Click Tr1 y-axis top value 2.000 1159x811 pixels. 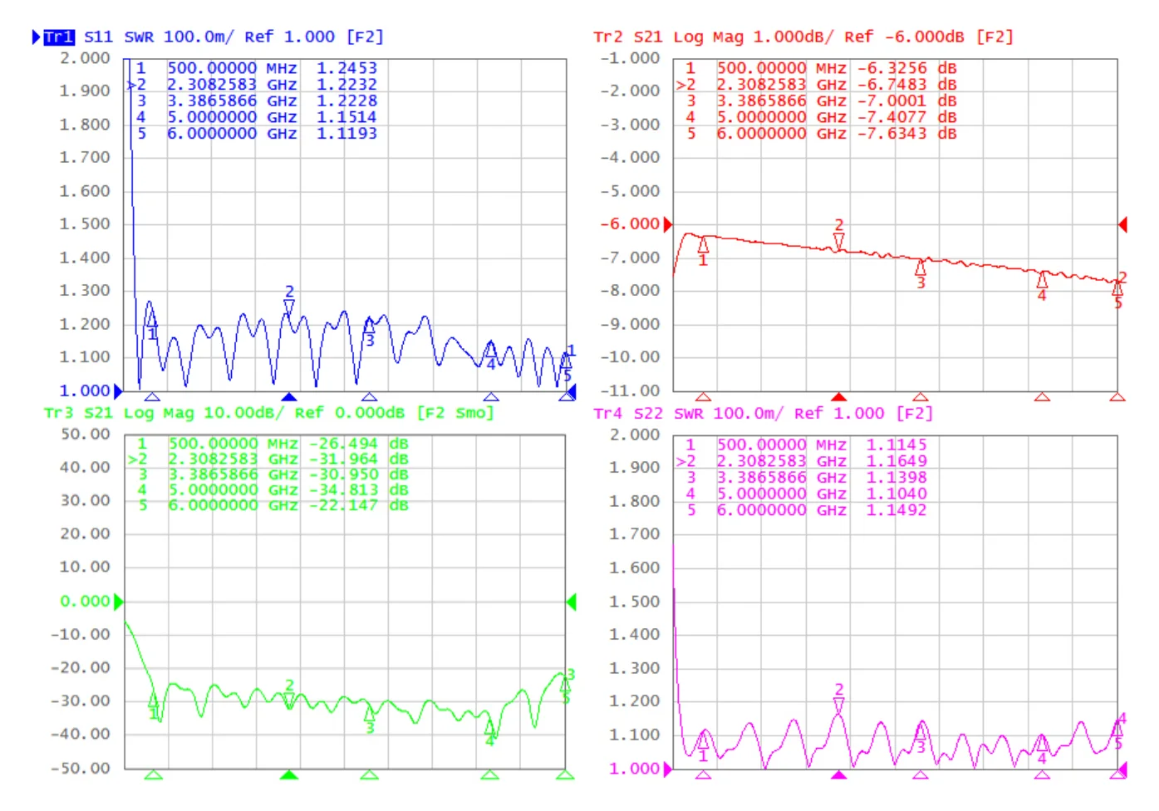pyautogui.click(x=85, y=58)
